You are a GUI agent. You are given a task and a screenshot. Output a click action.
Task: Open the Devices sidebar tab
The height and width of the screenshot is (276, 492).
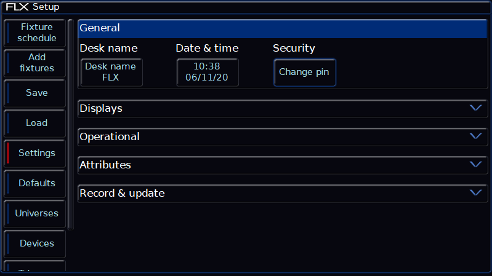pyautogui.click(x=36, y=243)
